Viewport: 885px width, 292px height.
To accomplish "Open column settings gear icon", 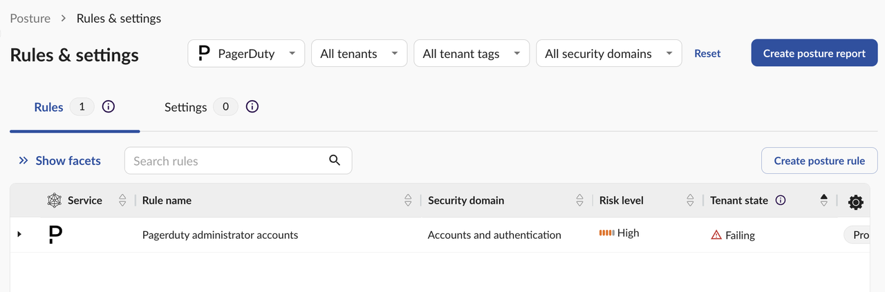I will point(855,202).
